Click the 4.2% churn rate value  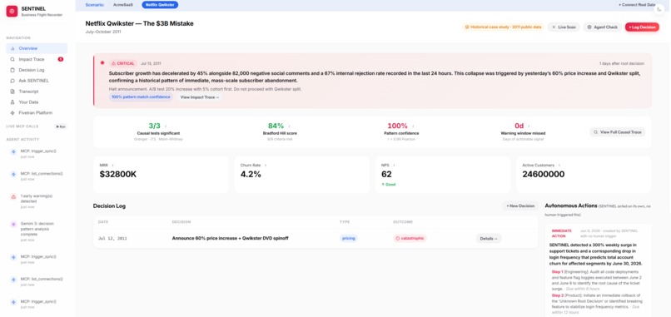pyautogui.click(x=251, y=174)
